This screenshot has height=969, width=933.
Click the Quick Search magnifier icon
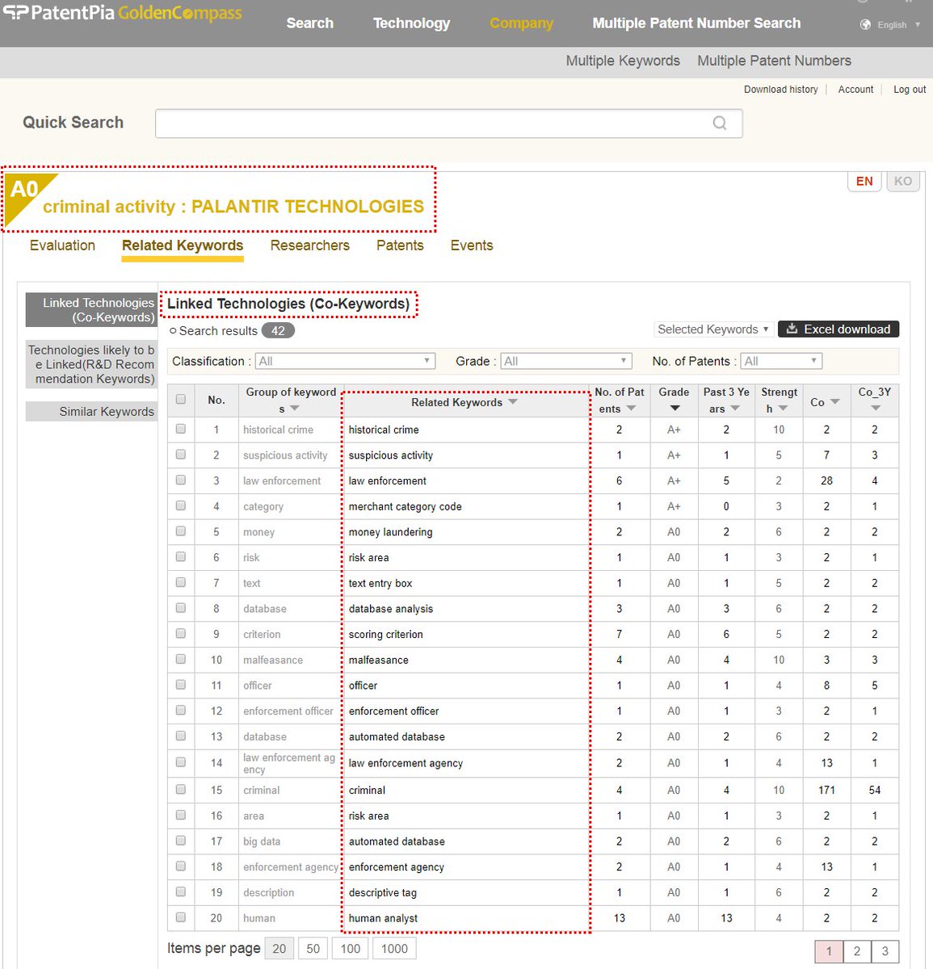pos(720,123)
